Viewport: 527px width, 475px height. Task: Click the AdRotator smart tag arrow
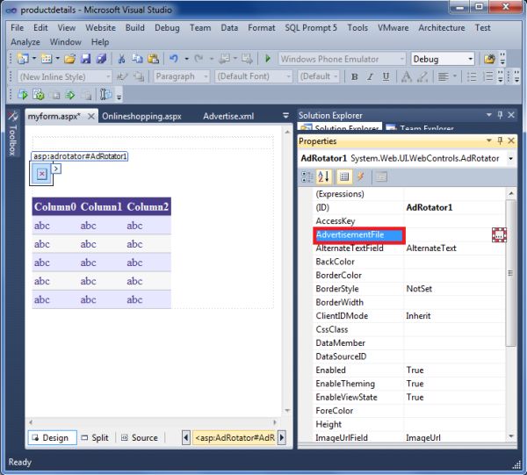(x=57, y=169)
